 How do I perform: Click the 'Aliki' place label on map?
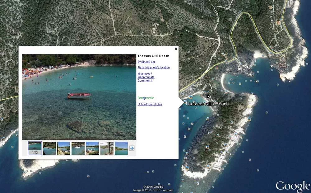click(206, 96)
